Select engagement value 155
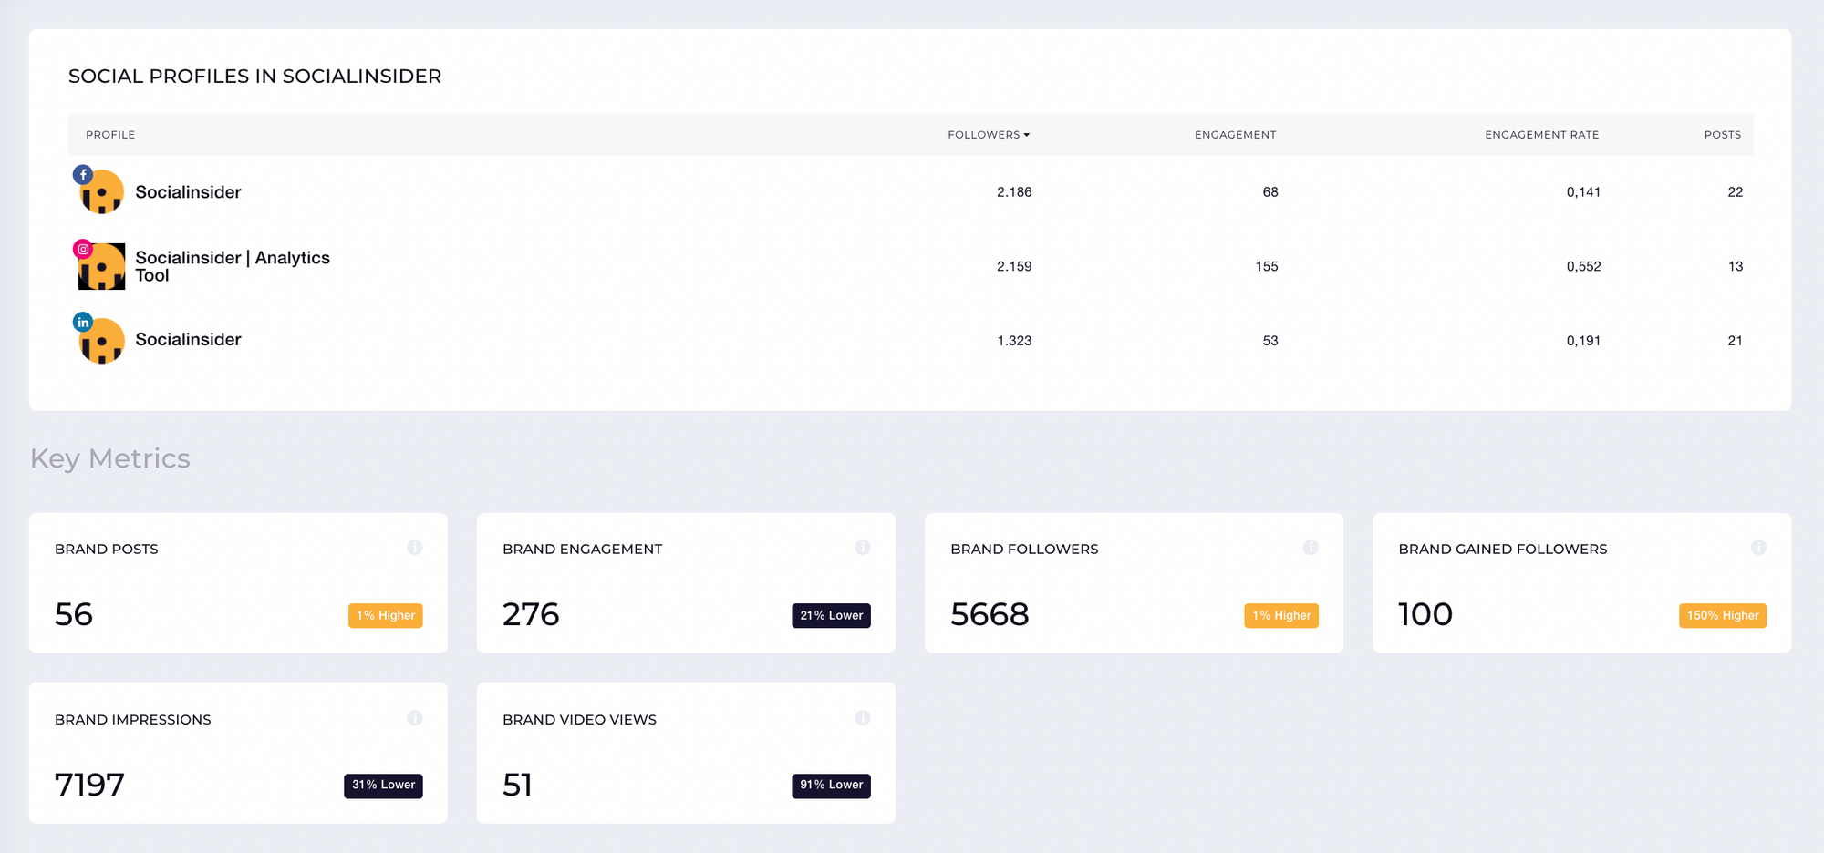The image size is (1824, 853). 1267,267
